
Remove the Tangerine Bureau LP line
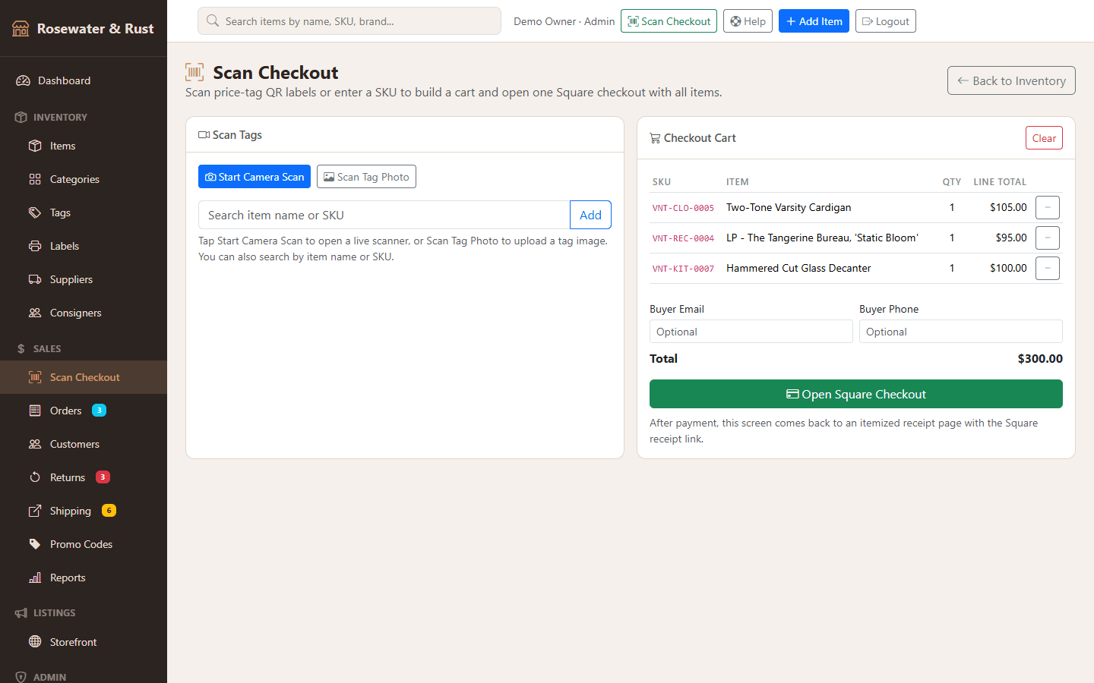1048,238
